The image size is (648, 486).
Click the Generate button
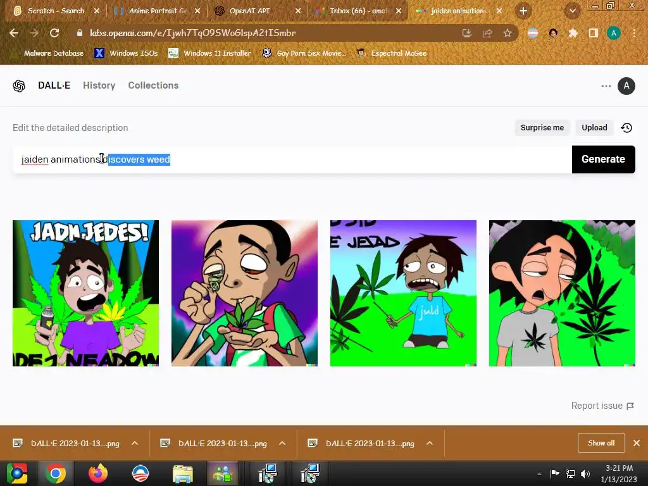click(603, 159)
